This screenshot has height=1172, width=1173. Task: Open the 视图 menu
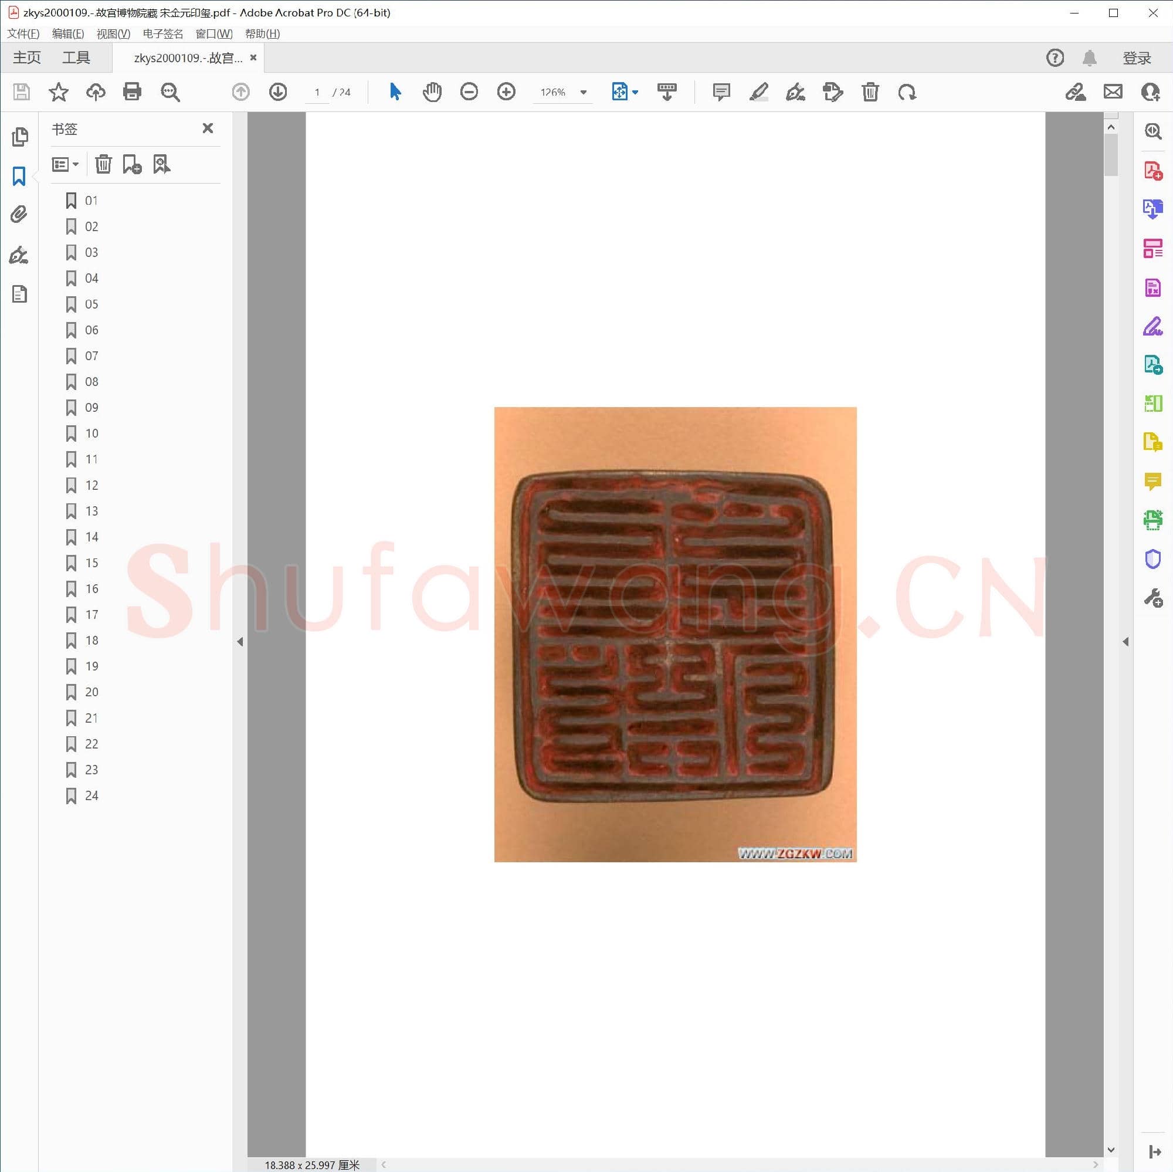coord(113,33)
